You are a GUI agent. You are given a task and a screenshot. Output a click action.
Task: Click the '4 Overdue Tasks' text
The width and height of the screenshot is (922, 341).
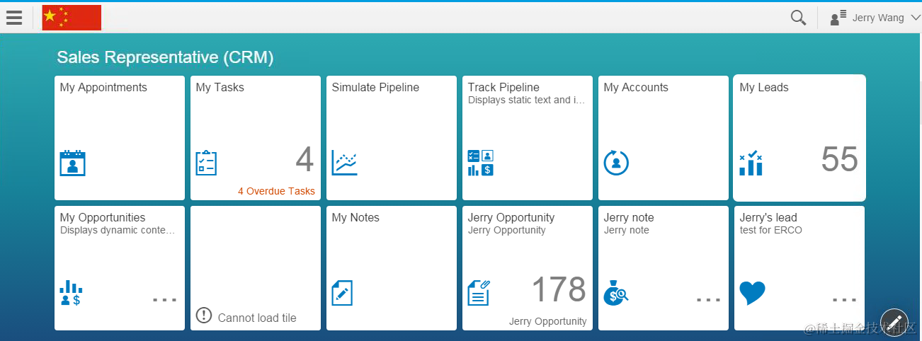[276, 191]
